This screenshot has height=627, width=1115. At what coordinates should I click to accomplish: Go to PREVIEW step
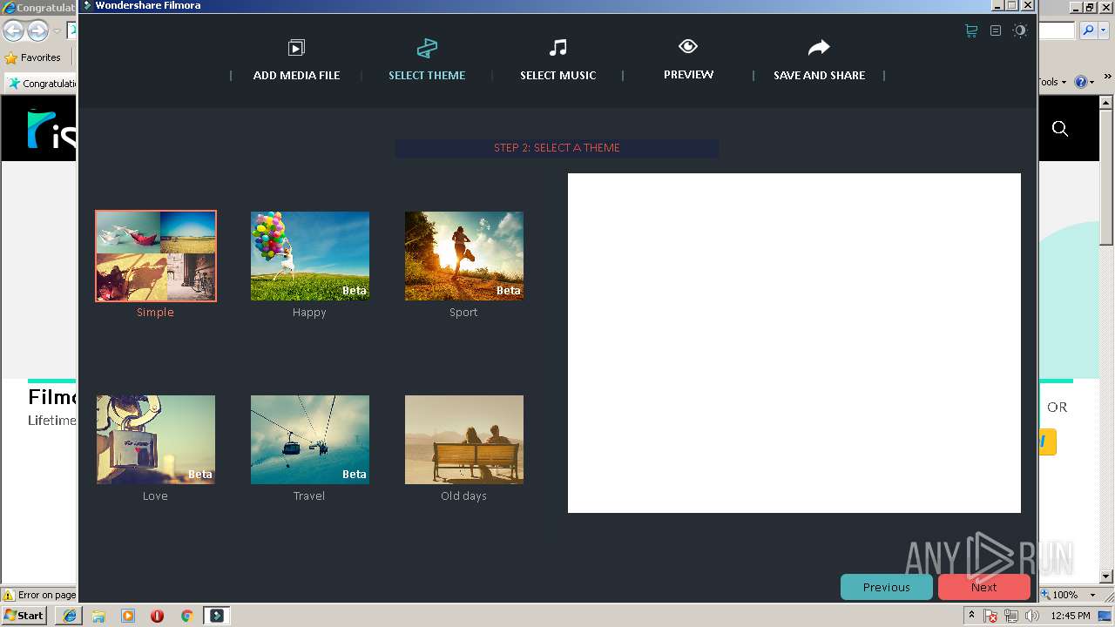coord(688,75)
